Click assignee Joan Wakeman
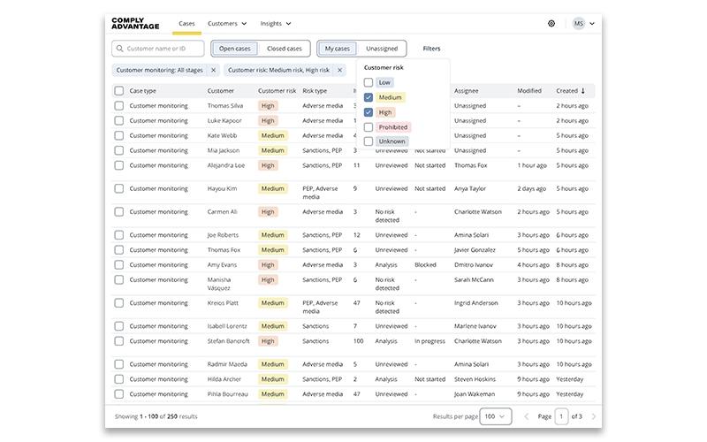707x442 pixels. 475,393
